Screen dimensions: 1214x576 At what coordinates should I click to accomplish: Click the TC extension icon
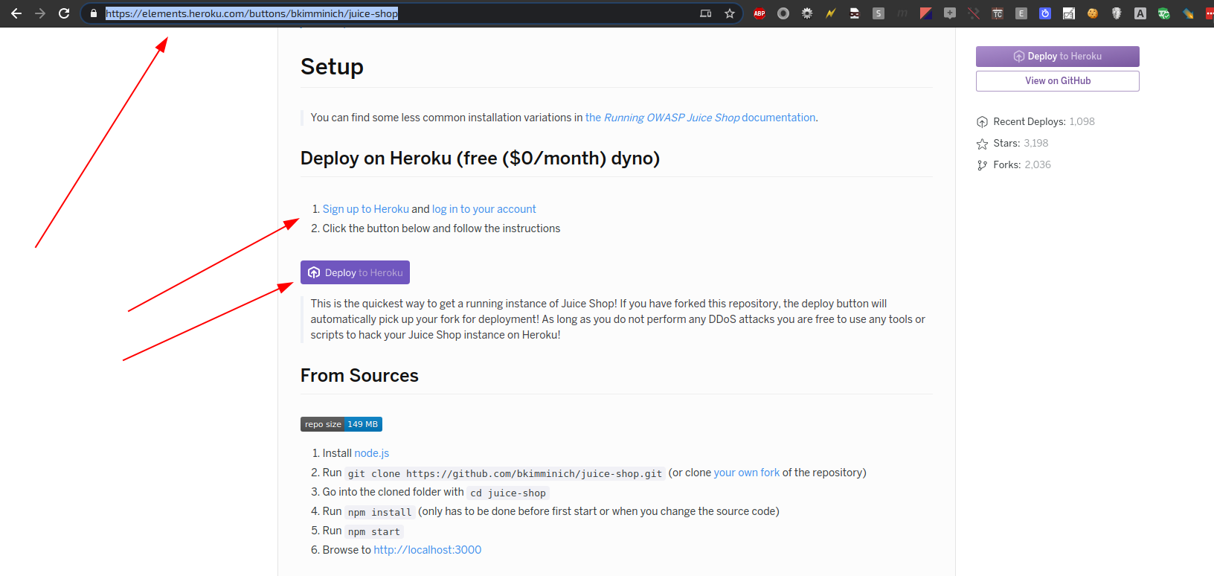point(998,13)
